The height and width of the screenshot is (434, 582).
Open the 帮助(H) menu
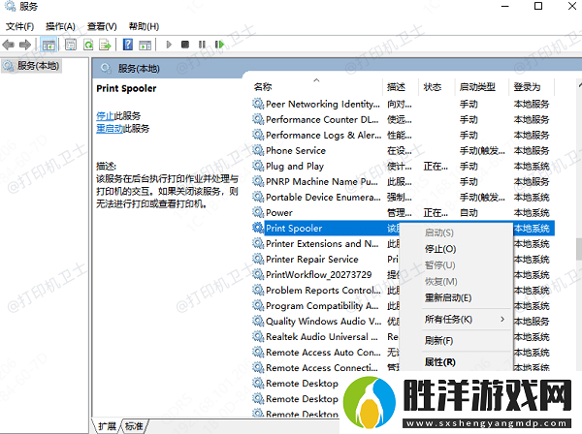pyautogui.click(x=144, y=26)
